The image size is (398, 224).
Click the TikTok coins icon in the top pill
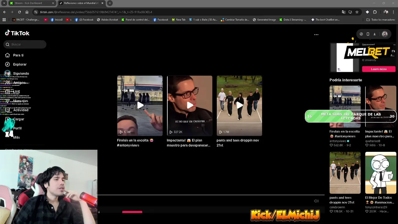pos(361,34)
